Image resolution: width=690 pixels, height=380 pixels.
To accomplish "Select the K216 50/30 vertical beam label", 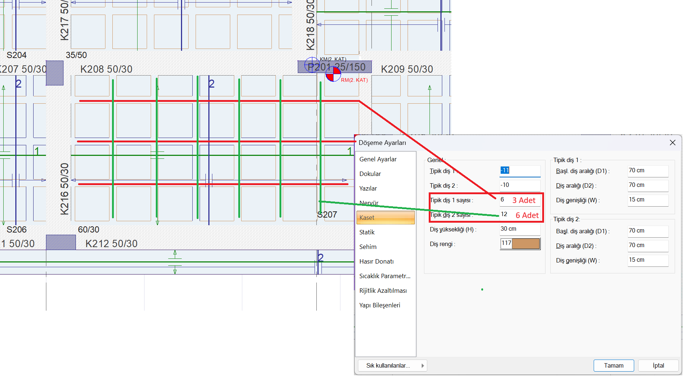I will tap(65, 189).
